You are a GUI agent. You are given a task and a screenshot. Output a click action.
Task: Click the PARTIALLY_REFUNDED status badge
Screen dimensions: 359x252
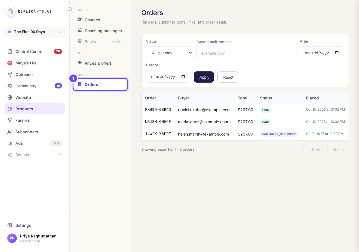(x=279, y=134)
